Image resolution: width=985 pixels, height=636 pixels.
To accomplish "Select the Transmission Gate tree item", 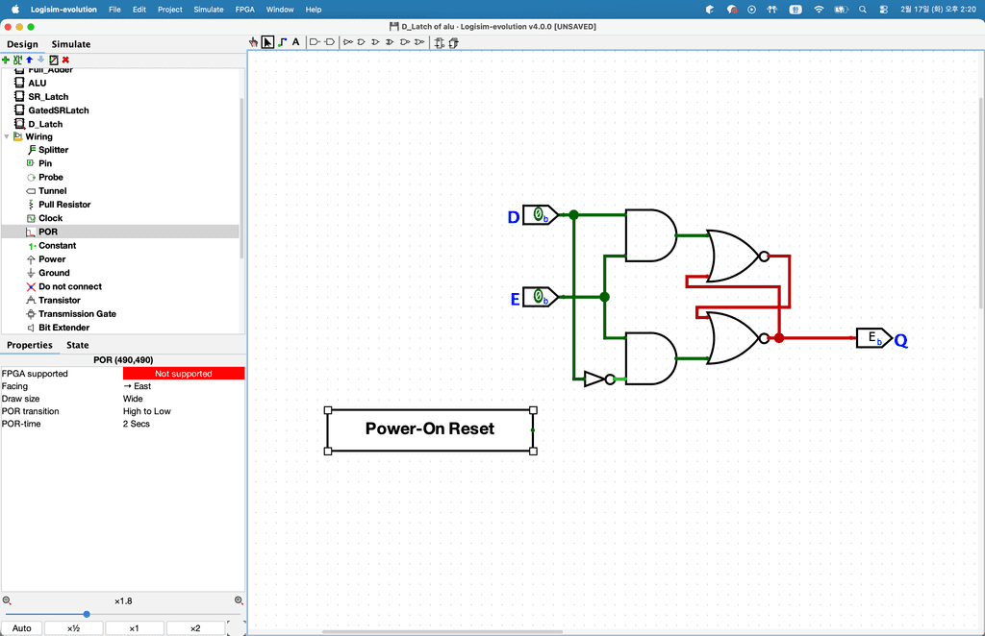I will click(77, 314).
